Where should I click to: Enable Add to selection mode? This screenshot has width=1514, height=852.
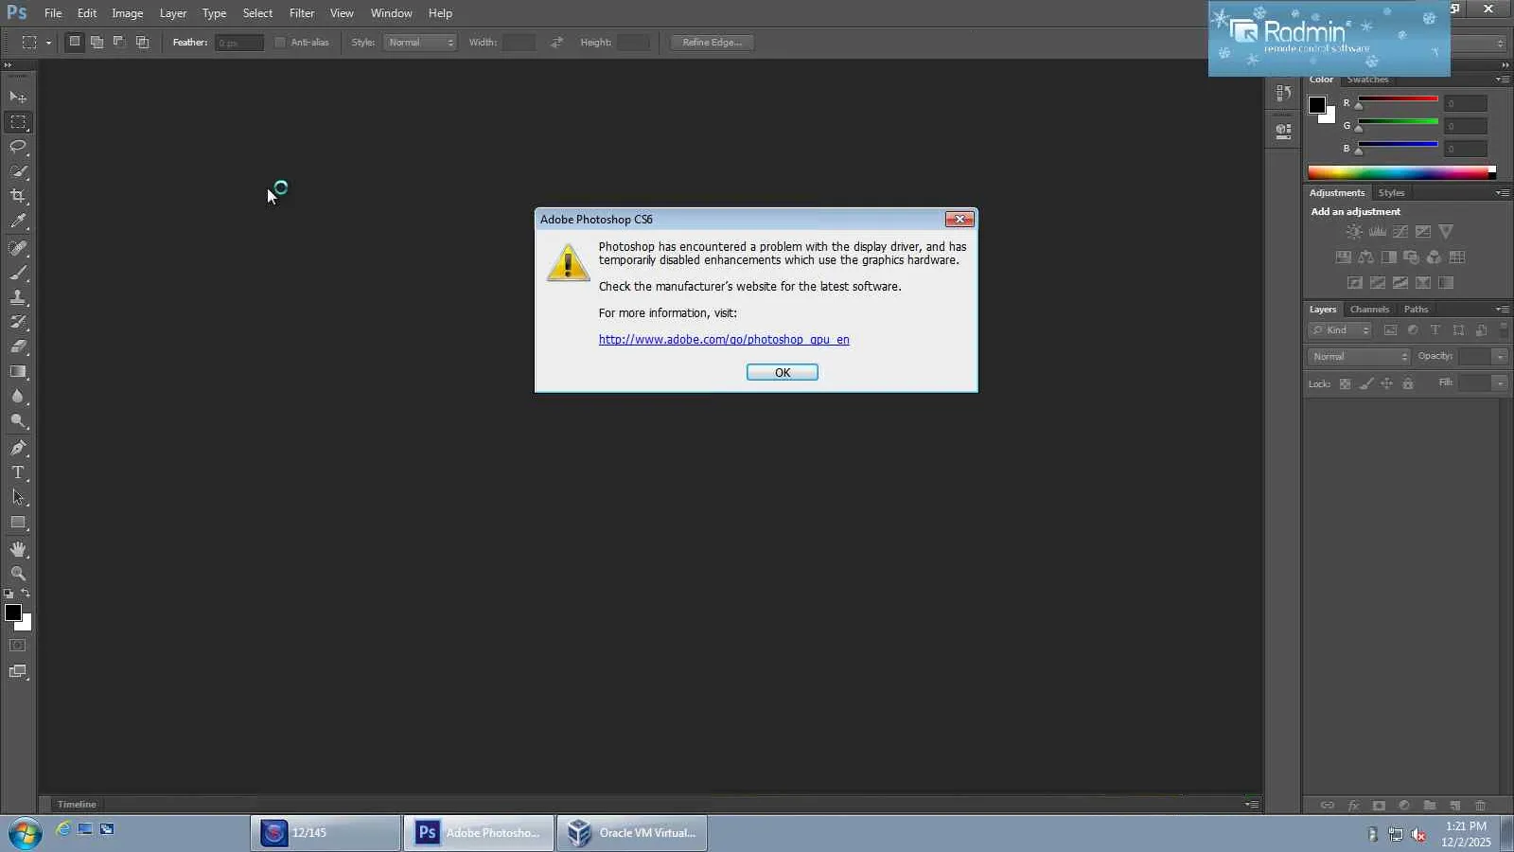(x=97, y=42)
